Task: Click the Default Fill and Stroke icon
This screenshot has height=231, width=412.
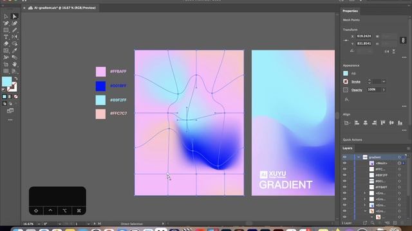Action: tap(3, 90)
